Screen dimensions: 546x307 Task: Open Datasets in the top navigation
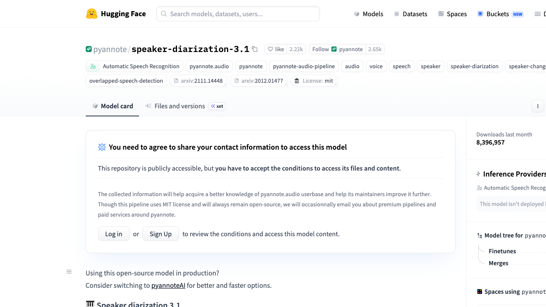(410, 14)
